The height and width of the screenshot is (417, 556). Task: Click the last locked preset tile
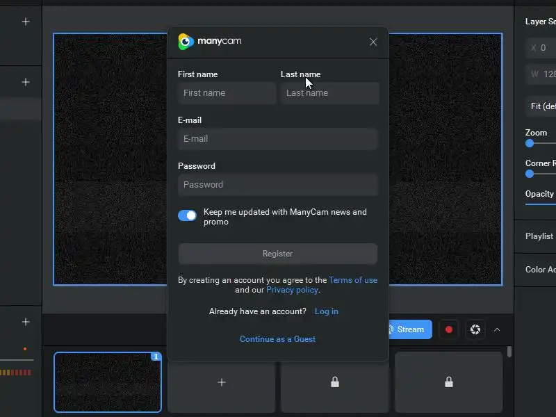tap(448, 382)
